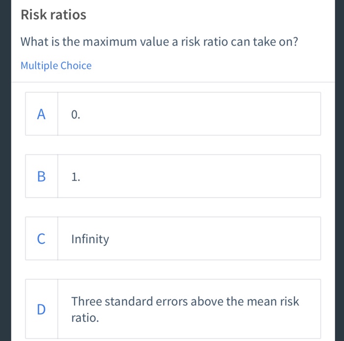Choose the answer text "0."
Image resolution: width=344 pixels, height=341 pixels.
(75, 115)
